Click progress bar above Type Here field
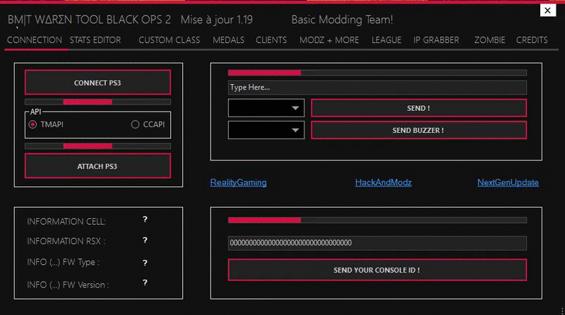 tap(377, 73)
